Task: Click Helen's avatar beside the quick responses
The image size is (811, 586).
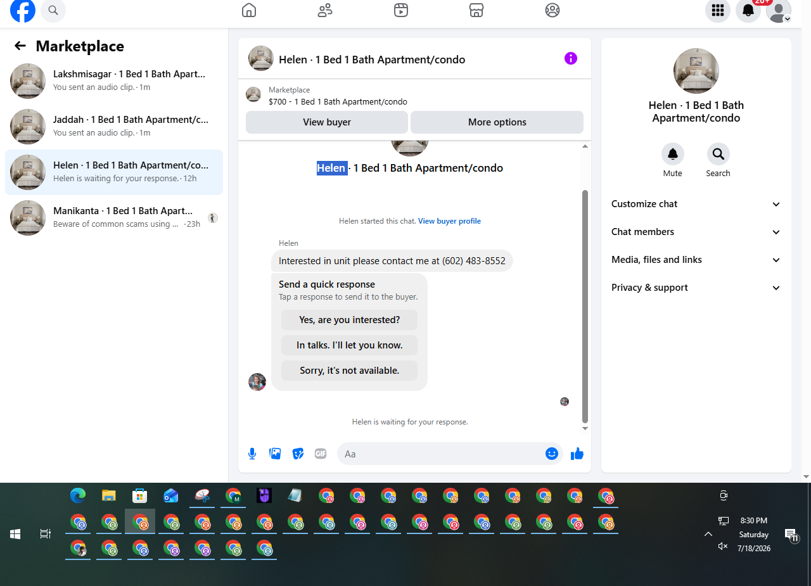Action: tap(257, 382)
